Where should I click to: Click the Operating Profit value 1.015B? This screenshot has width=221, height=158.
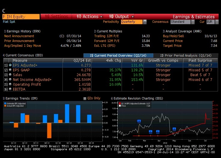coord(85,85)
